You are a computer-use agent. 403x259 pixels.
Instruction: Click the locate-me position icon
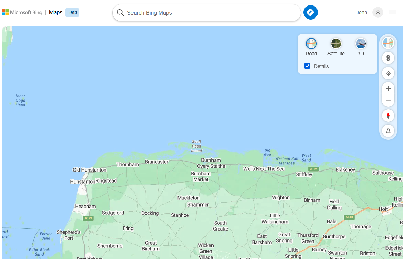(388, 73)
